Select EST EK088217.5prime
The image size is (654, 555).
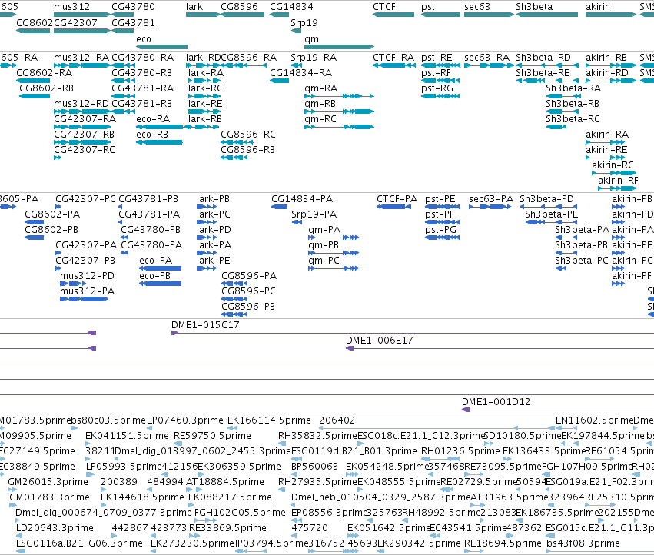[192, 505]
